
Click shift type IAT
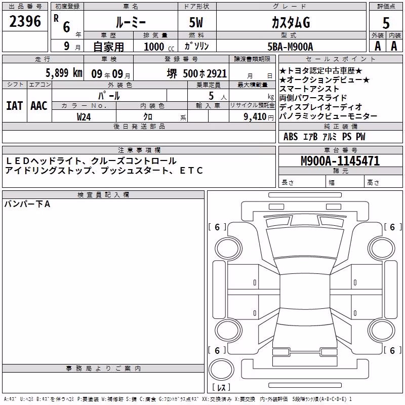point(15,106)
